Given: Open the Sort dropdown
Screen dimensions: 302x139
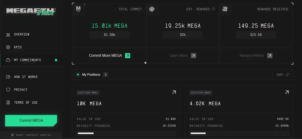Looking at the screenshot, I should [x=283, y=75].
